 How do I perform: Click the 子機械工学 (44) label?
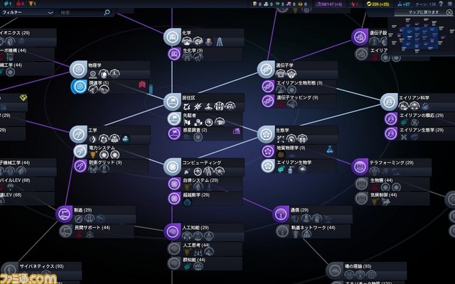pyautogui.click(x=15, y=163)
